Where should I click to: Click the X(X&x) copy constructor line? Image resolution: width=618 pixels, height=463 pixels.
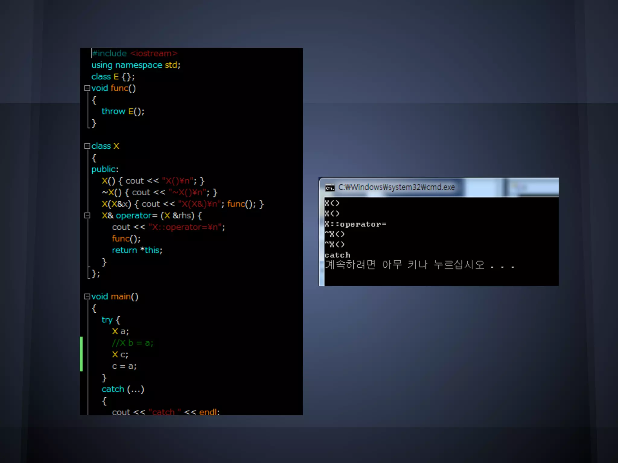182,204
